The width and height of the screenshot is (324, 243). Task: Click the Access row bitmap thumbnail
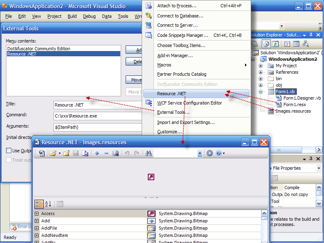click(x=151, y=213)
